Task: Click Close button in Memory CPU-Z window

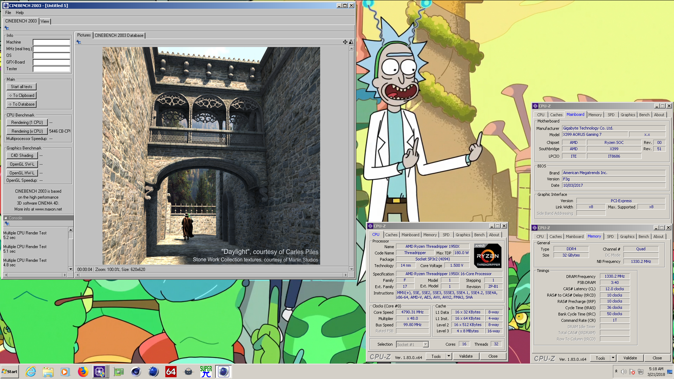Action: point(657,358)
